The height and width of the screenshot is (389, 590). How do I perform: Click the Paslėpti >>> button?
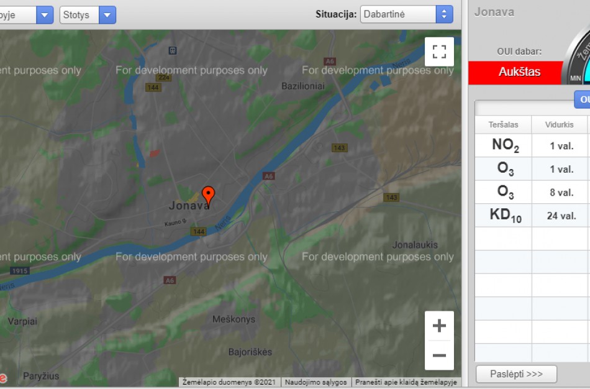pyautogui.click(x=516, y=374)
